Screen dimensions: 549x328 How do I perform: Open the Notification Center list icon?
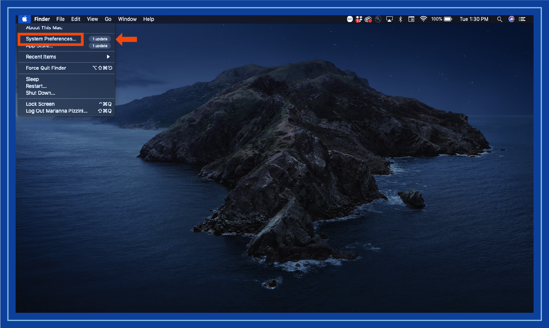(522, 19)
